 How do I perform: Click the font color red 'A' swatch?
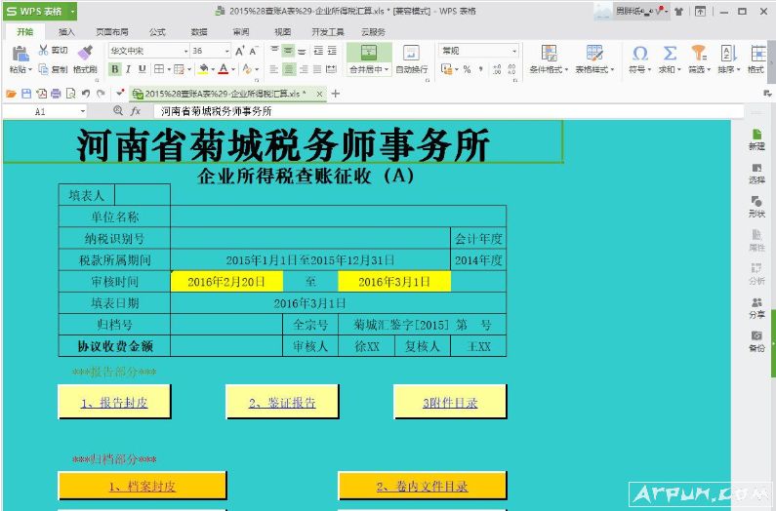[224, 69]
